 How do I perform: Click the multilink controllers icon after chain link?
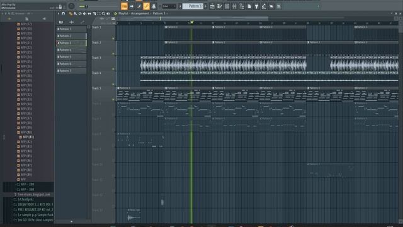(154, 6)
